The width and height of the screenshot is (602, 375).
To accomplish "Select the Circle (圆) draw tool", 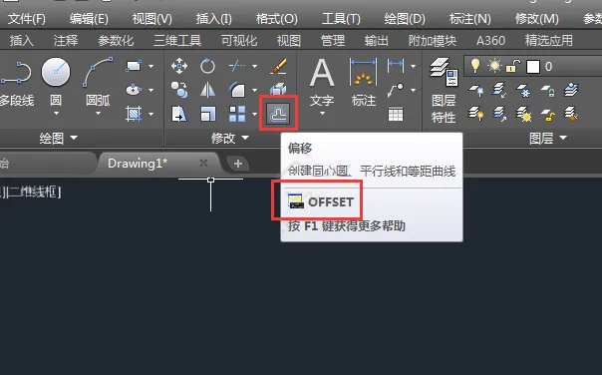I will click(x=56, y=72).
